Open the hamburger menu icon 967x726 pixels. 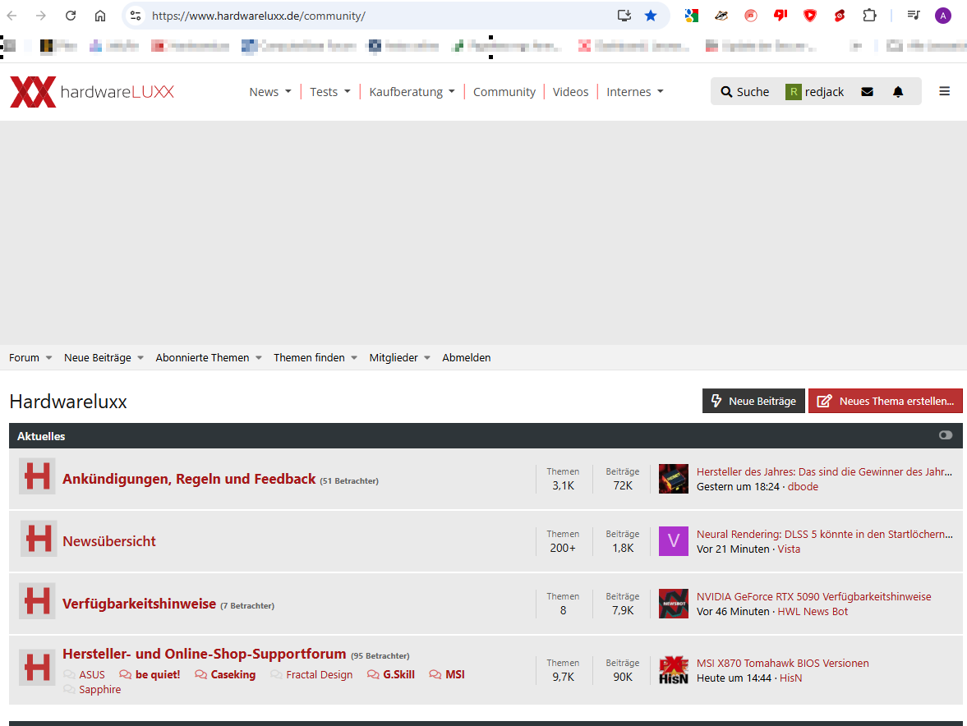[x=944, y=91]
